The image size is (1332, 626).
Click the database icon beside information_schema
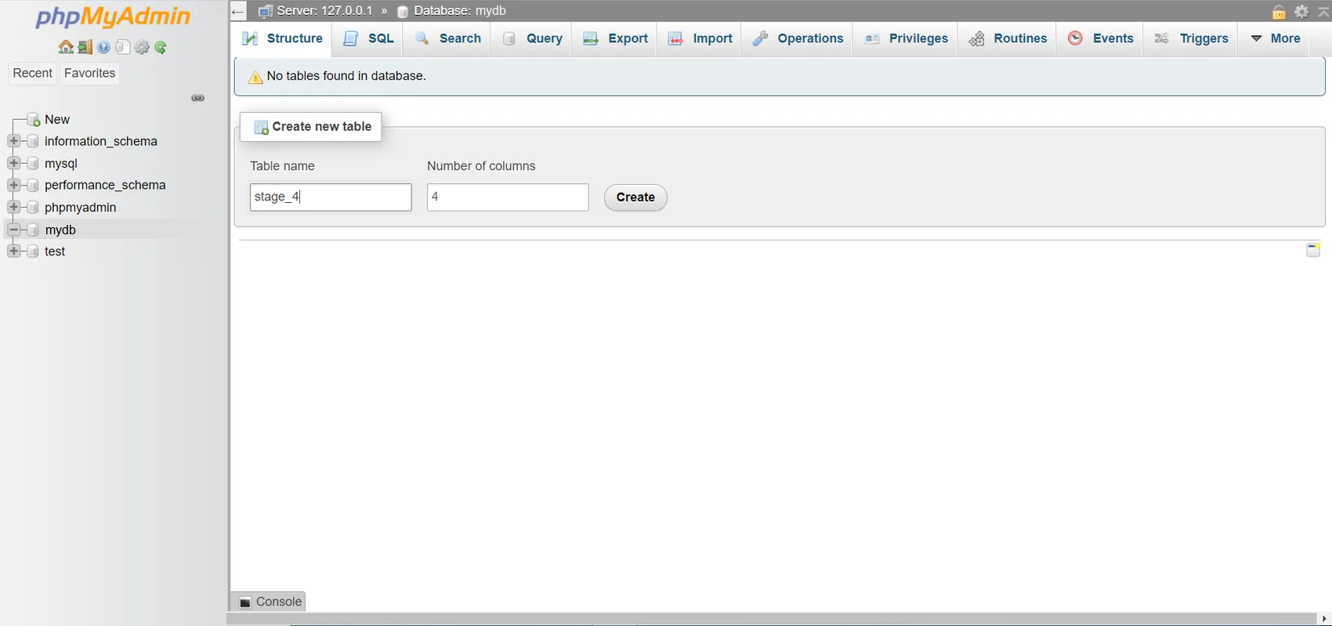click(33, 141)
